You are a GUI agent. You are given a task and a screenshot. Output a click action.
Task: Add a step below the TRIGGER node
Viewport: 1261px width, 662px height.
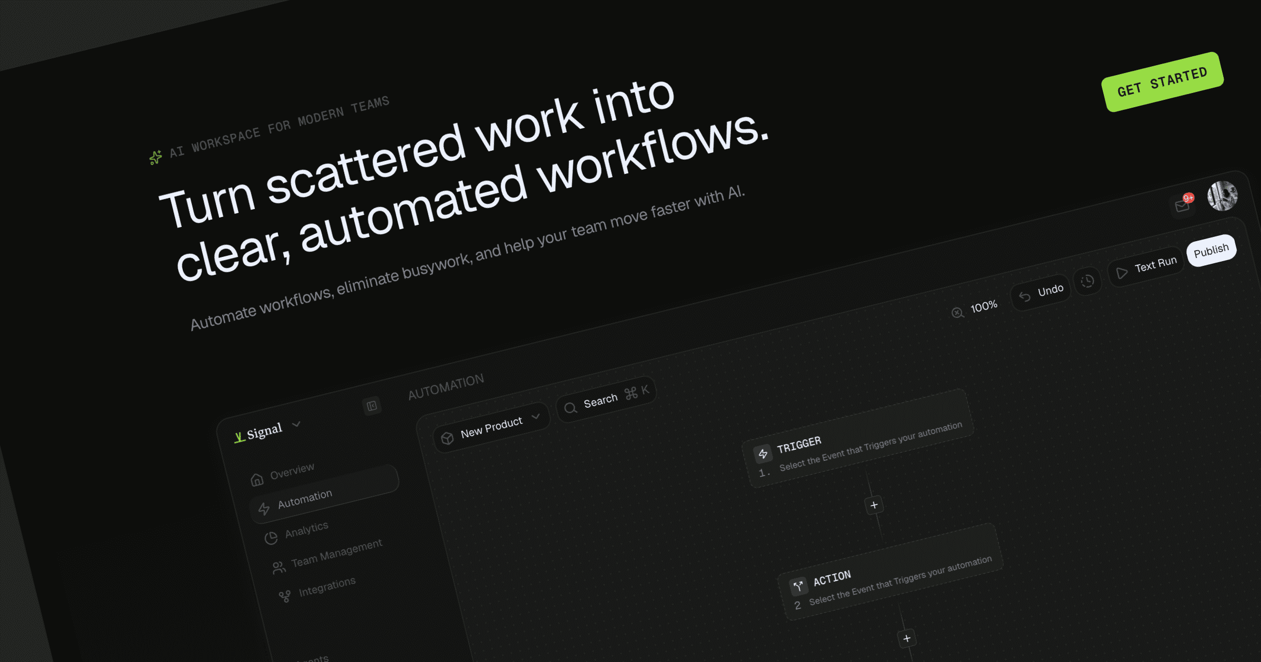click(x=874, y=505)
